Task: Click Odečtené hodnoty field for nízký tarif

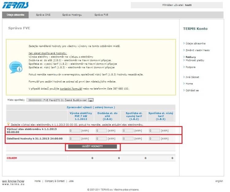Action: click(154, 138)
